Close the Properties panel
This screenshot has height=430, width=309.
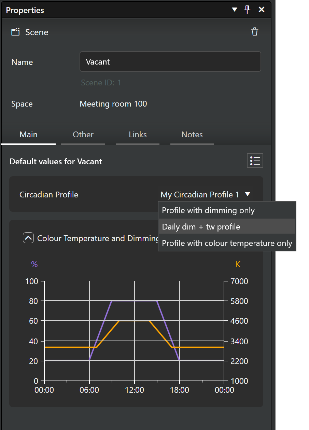point(262,10)
